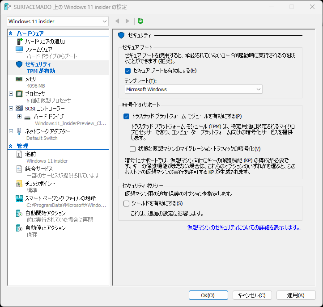The width and height of the screenshot is (323, 307).
Task: Click the green refresh icon in toolbar
Action: click(140, 21)
